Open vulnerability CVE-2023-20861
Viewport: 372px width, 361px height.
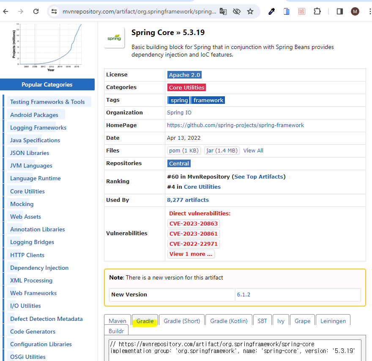(194, 234)
